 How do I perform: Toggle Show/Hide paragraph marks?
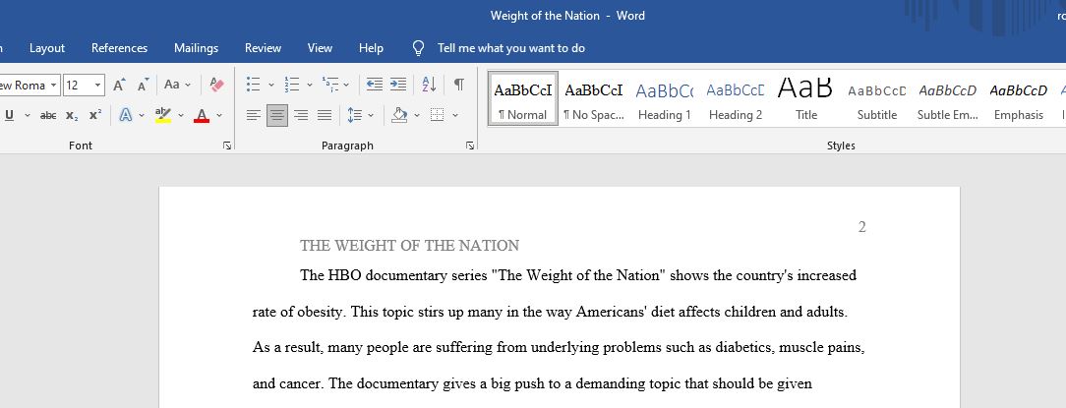[459, 85]
